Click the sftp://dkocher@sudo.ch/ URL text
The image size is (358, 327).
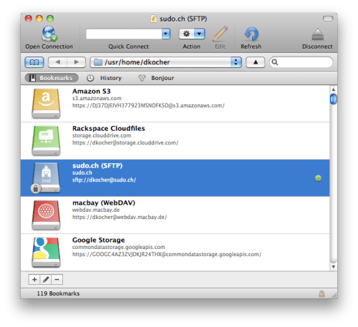tap(105, 180)
